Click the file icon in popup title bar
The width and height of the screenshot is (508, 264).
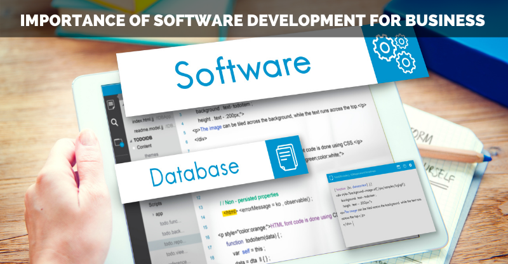pos(331,178)
